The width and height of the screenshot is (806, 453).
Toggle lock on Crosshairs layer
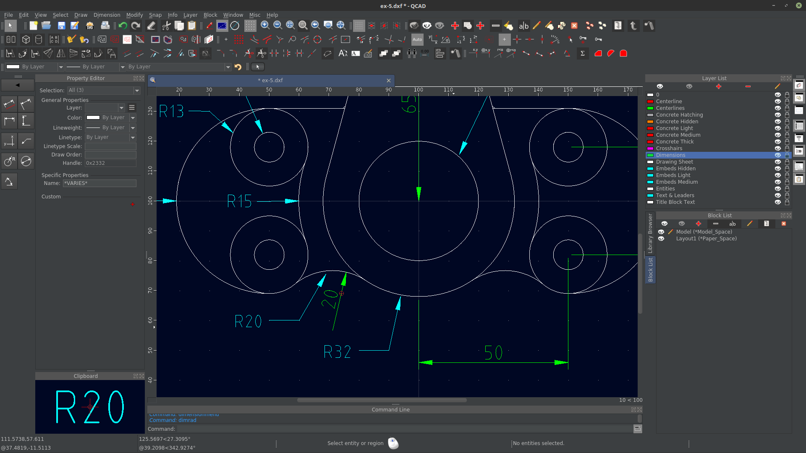coord(787,148)
